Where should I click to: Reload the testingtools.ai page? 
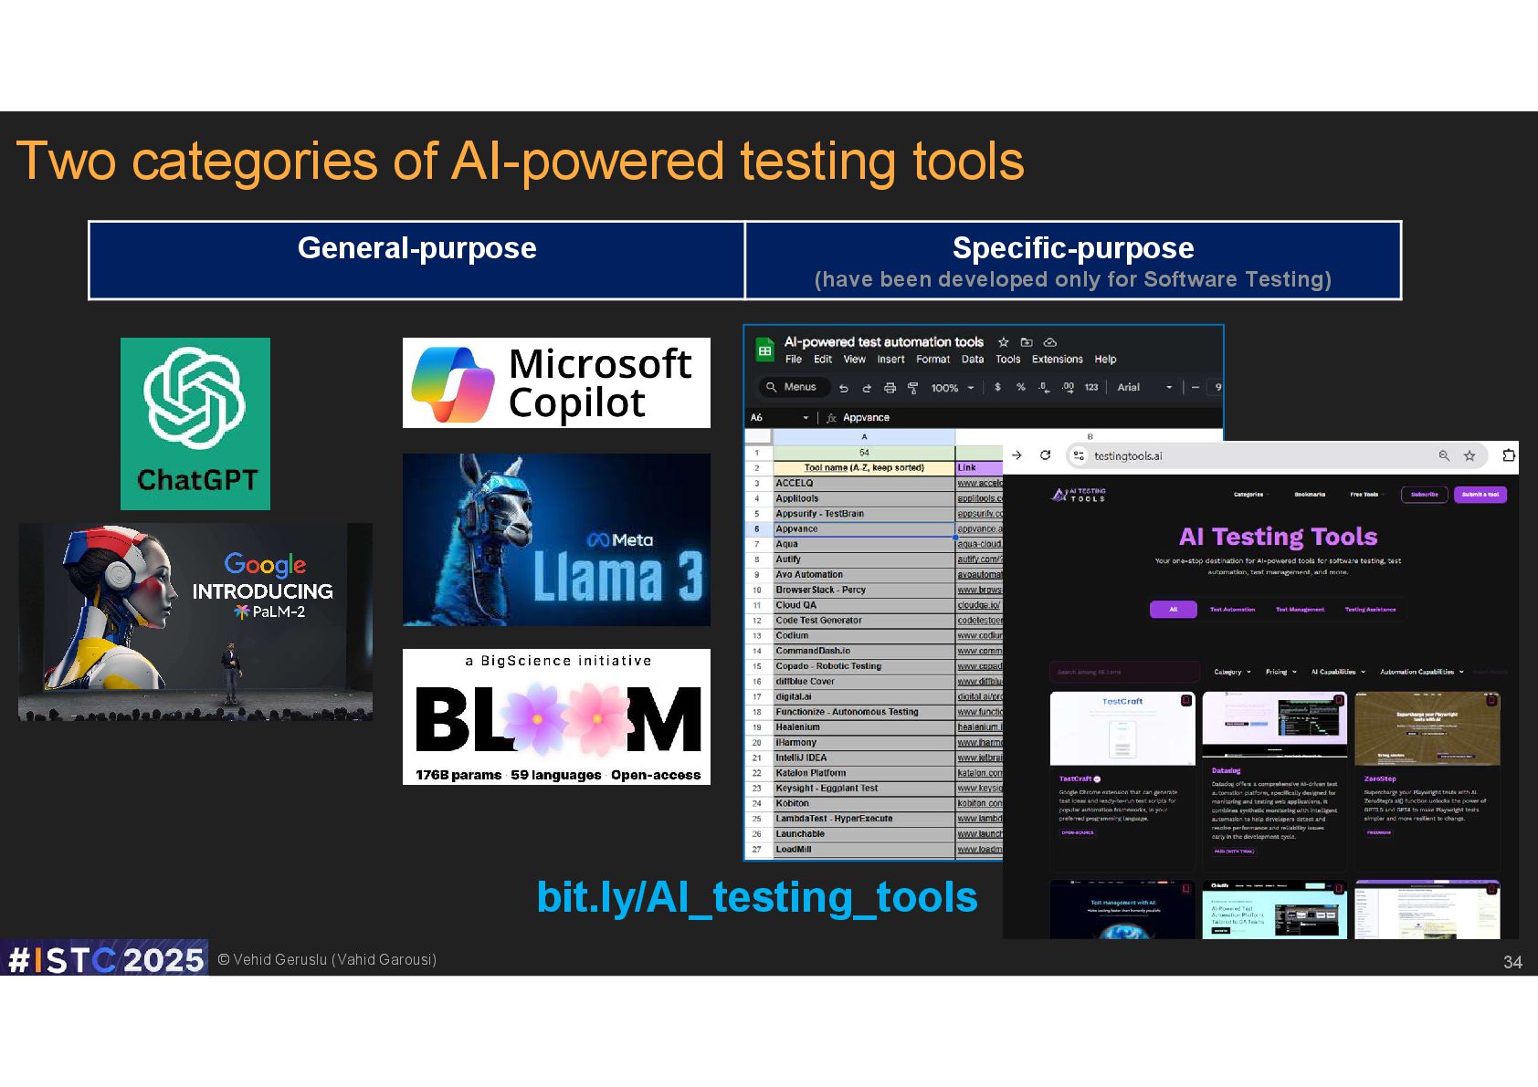[x=1045, y=455]
